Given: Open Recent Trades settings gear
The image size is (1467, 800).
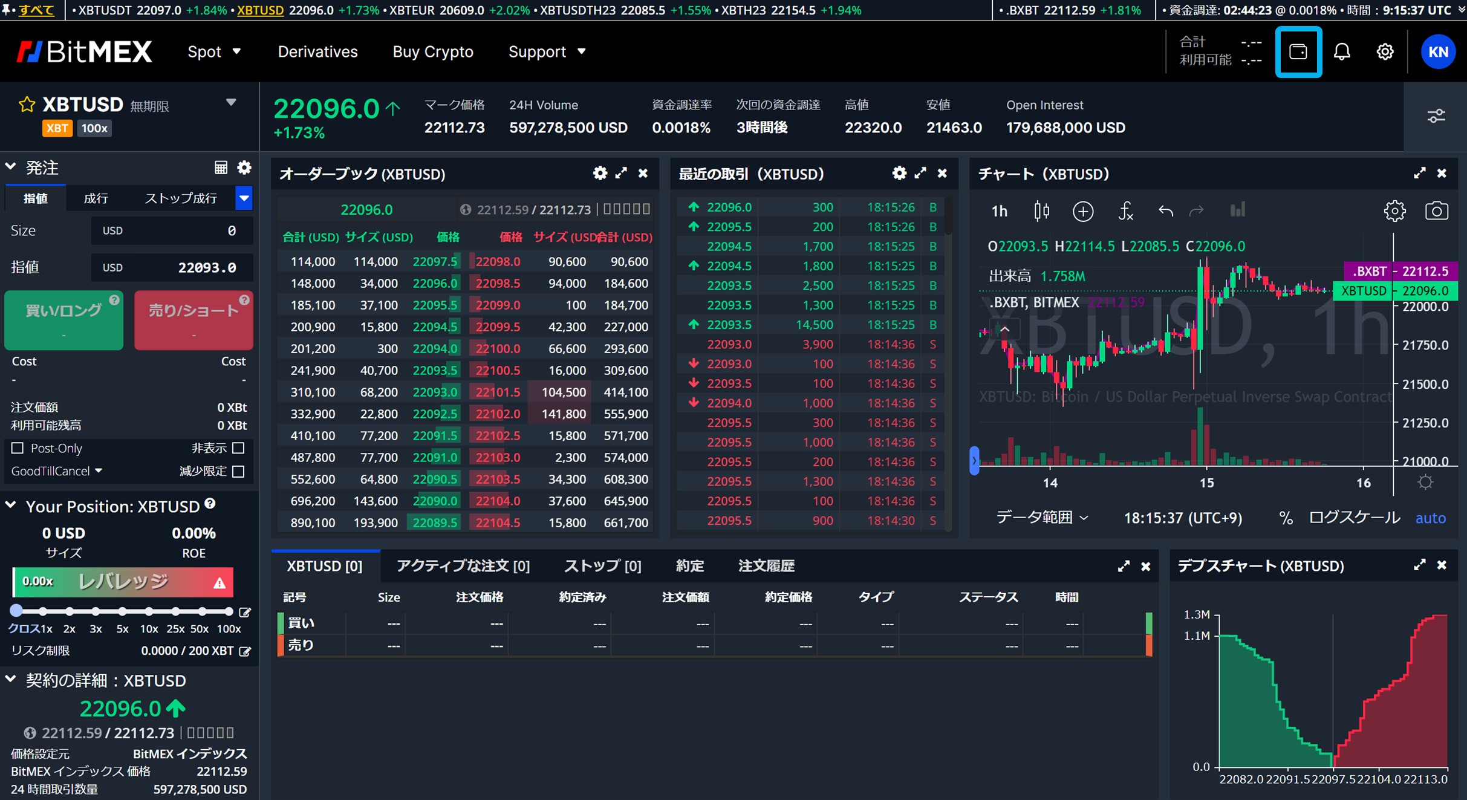Looking at the screenshot, I should [899, 174].
